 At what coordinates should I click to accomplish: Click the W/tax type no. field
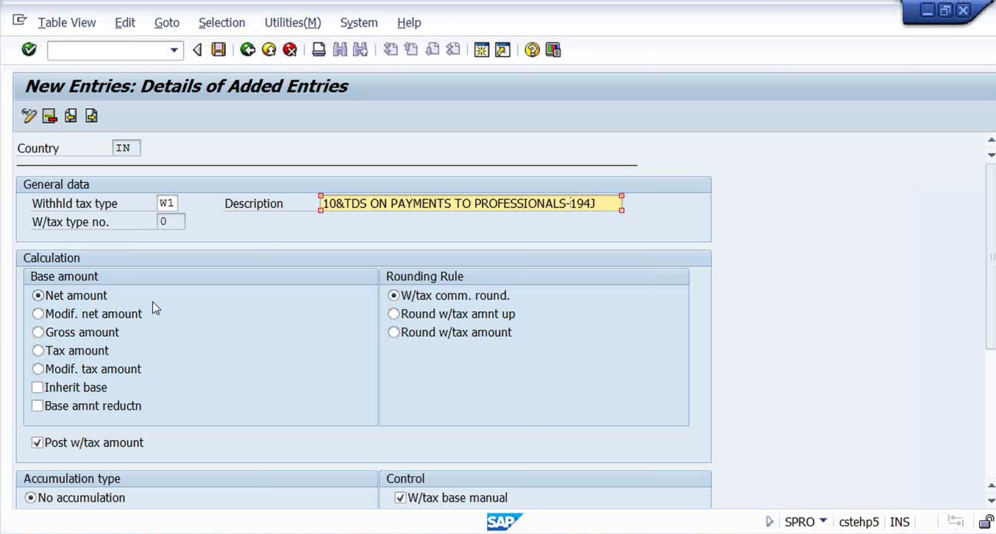click(171, 221)
